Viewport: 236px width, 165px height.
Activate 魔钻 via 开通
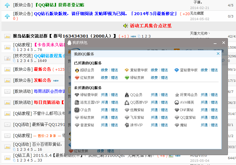(x=204, y=125)
